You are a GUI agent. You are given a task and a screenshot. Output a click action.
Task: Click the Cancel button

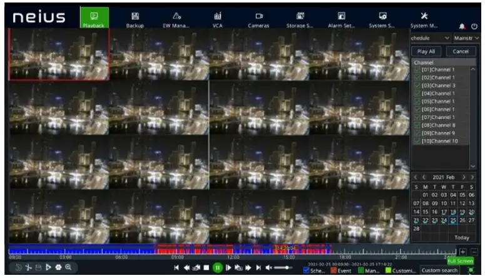(x=461, y=51)
